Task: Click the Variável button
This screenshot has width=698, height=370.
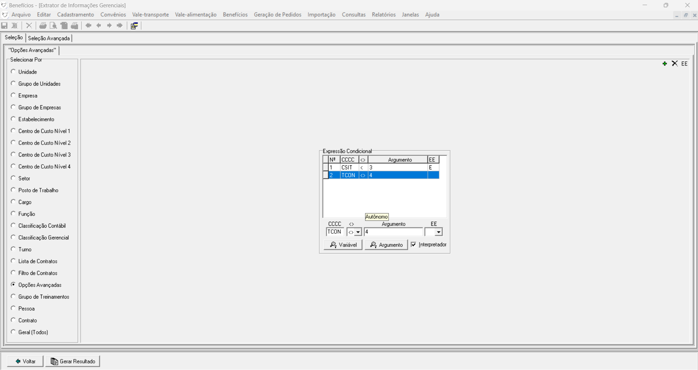Action: pyautogui.click(x=343, y=245)
